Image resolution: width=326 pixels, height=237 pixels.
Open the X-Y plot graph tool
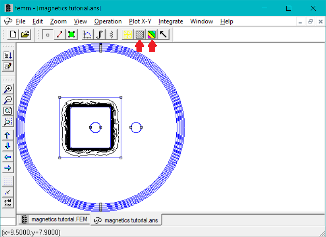(x=88, y=35)
